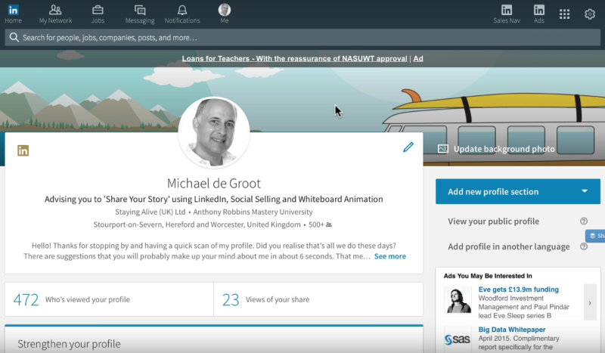Click the Ad label link
This screenshot has width=605, height=353.
click(x=418, y=59)
